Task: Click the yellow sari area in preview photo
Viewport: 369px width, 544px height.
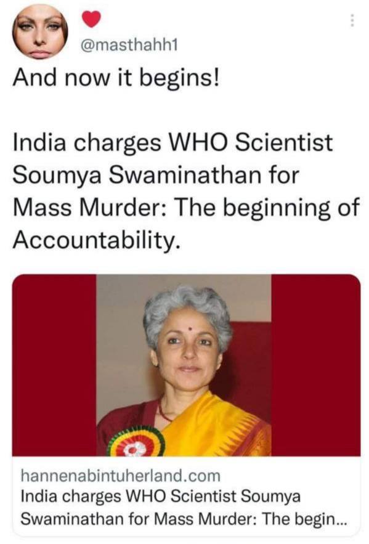Action: [x=215, y=428]
